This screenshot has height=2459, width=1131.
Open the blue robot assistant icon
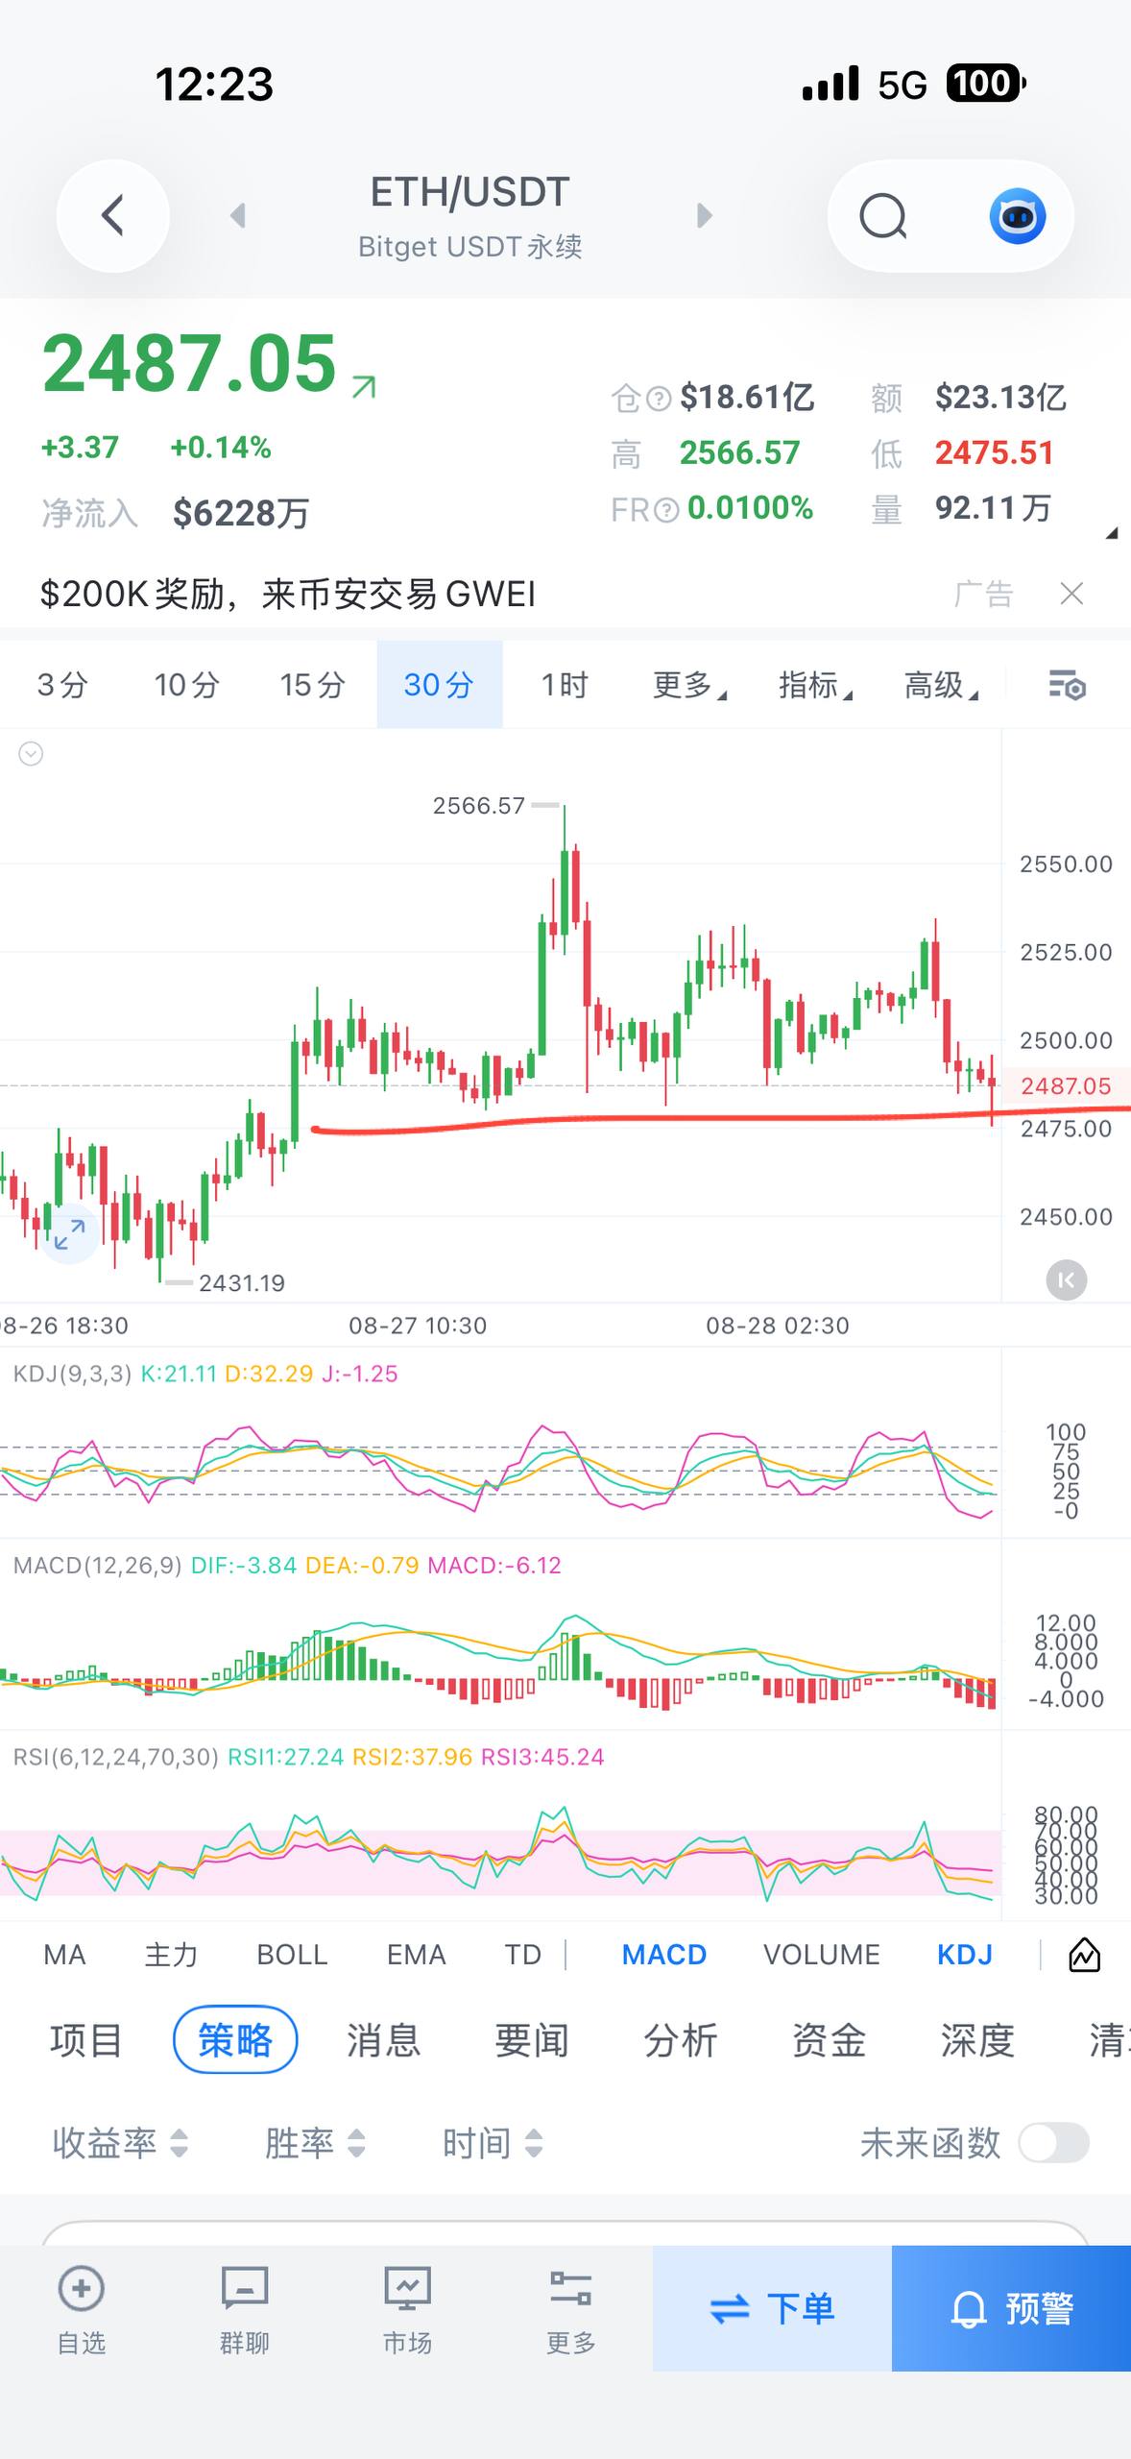pyautogui.click(x=1018, y=215)
